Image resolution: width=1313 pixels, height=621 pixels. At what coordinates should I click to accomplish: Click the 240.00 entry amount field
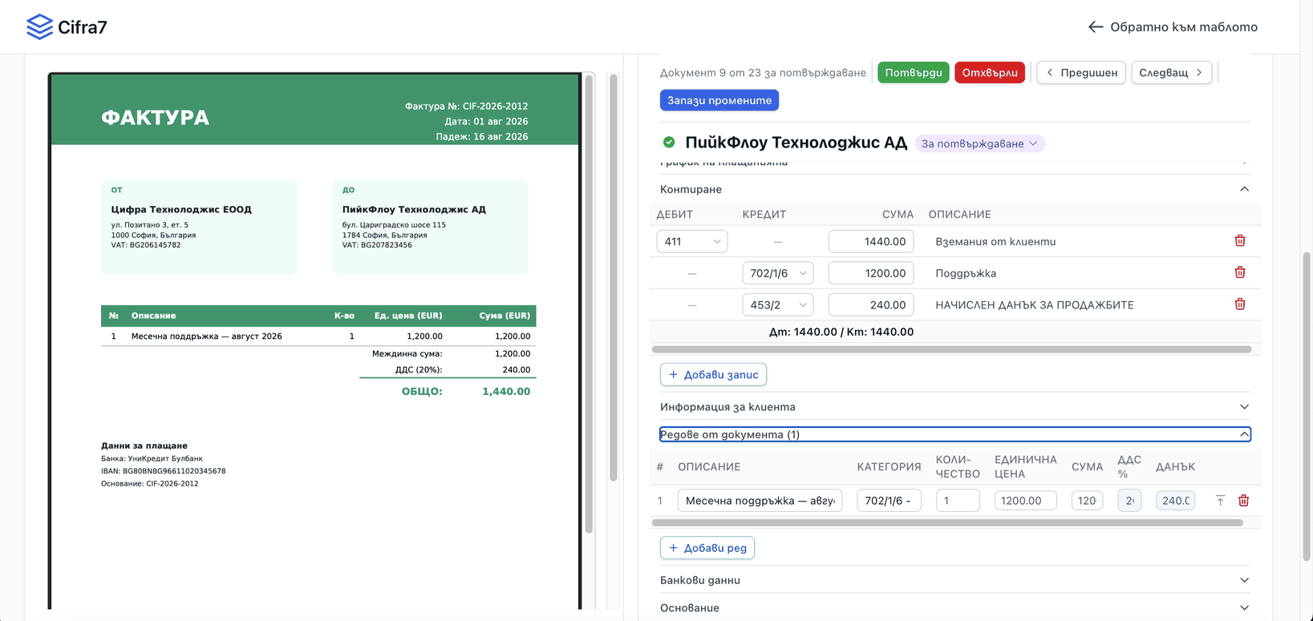tap(871, 304)
